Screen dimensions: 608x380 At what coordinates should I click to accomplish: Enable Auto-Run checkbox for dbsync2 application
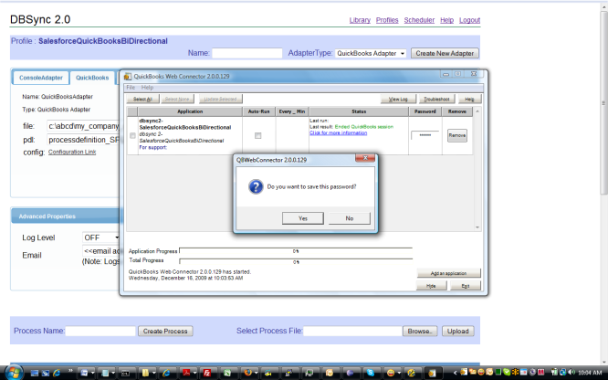257,135
